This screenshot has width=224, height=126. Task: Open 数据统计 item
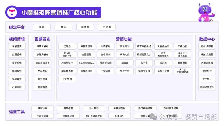(x=207, y=71)
